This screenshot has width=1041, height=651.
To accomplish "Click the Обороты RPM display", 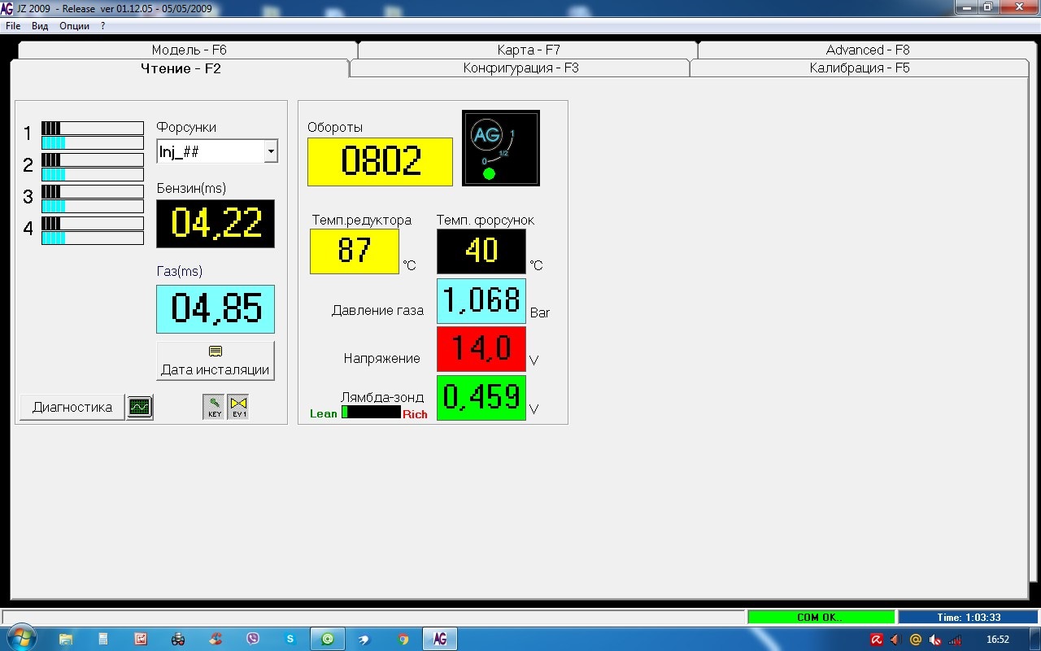I will tap(380, 161).
